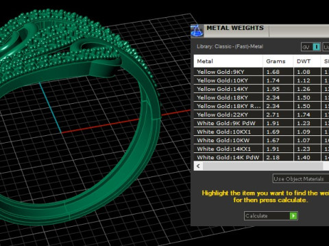Click DWT value 1.08 for 9KY

pyautogui.click(x=304, y=72)
